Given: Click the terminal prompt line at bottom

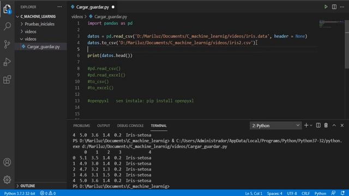Looking at the screenshot, I should (x=121, y=186).
